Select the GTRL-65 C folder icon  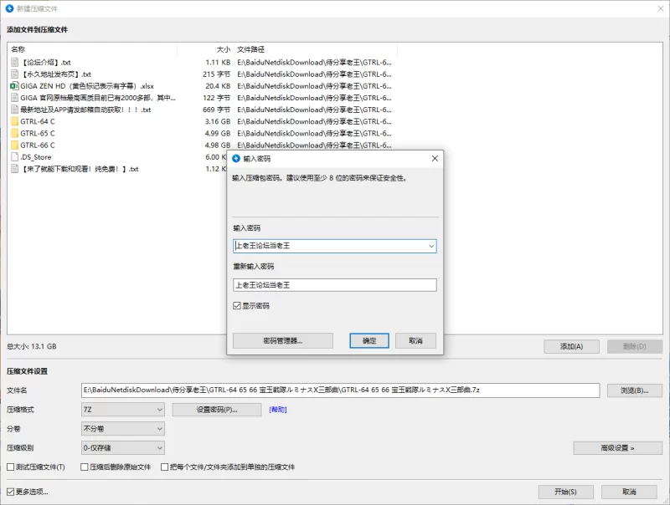[x=14, y=133]
